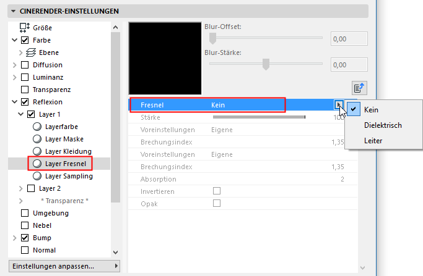Enable the Layer 2 checkbox

[31, 188]
